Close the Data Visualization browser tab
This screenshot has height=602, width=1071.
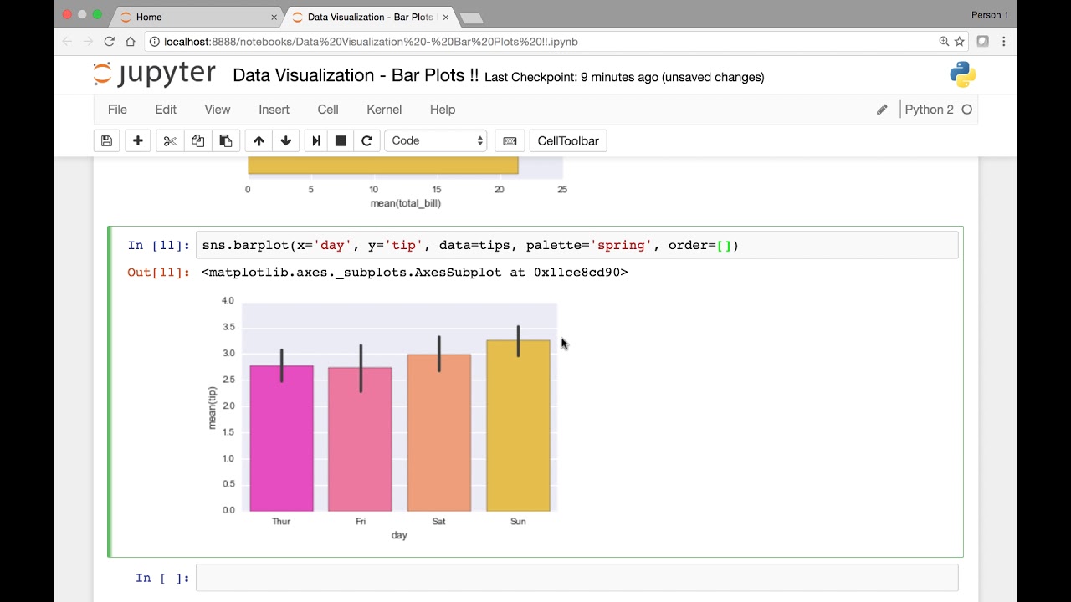click(x=446, y=17)
